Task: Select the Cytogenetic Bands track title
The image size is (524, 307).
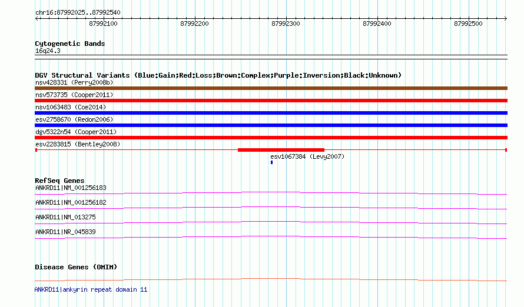Action: (70, 44)
